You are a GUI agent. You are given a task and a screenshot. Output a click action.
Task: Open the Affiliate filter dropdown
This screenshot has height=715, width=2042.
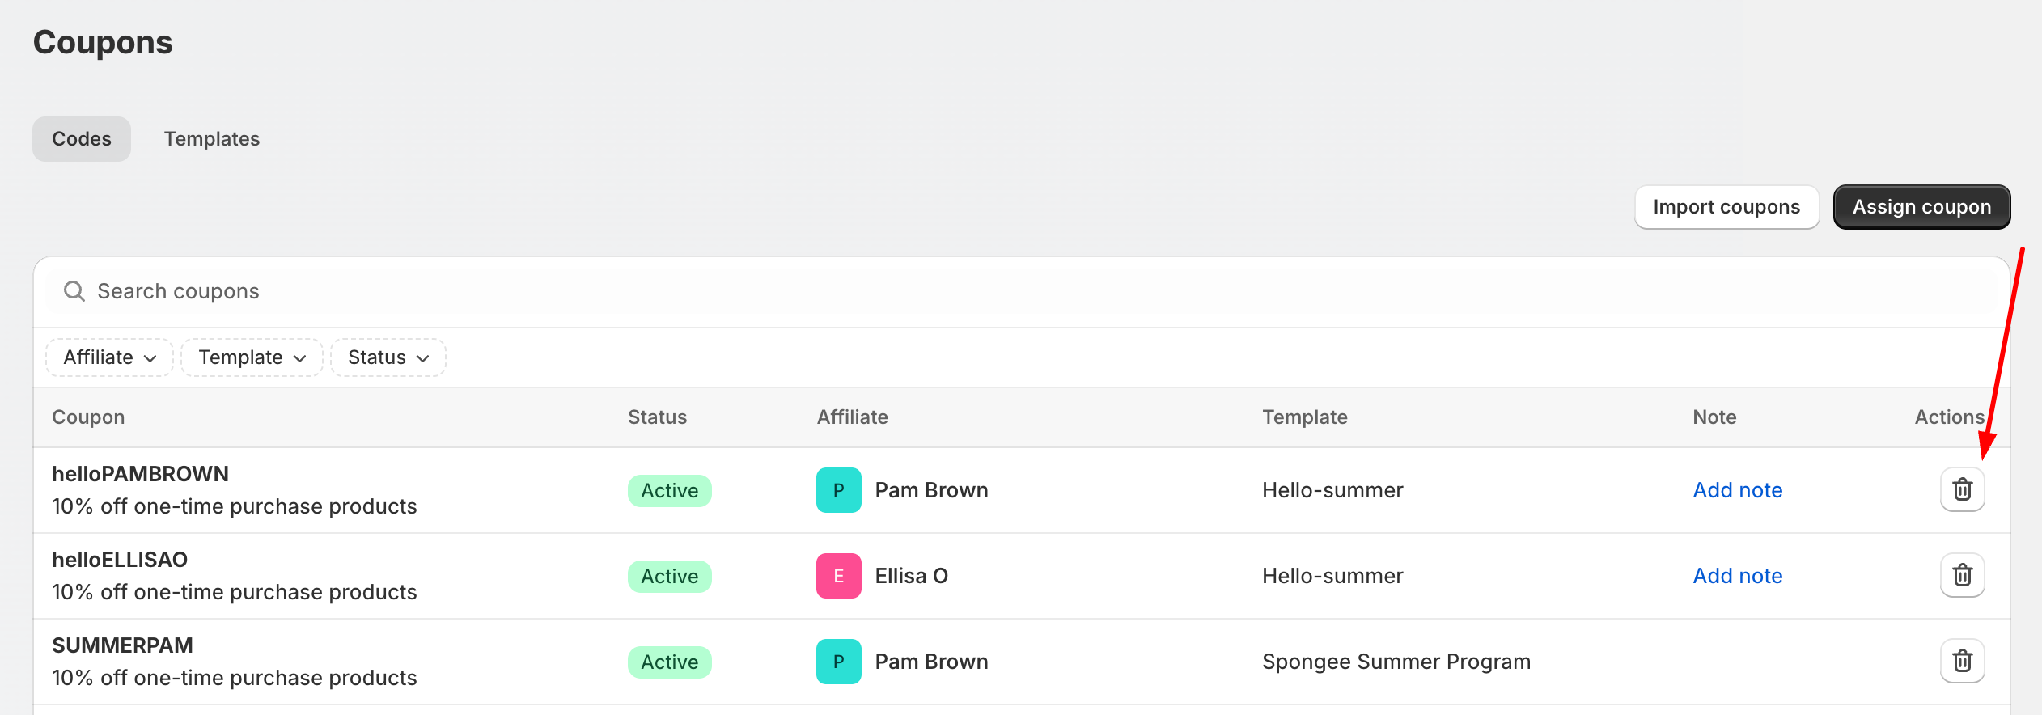pyautogui.click(x=109, y=357)
